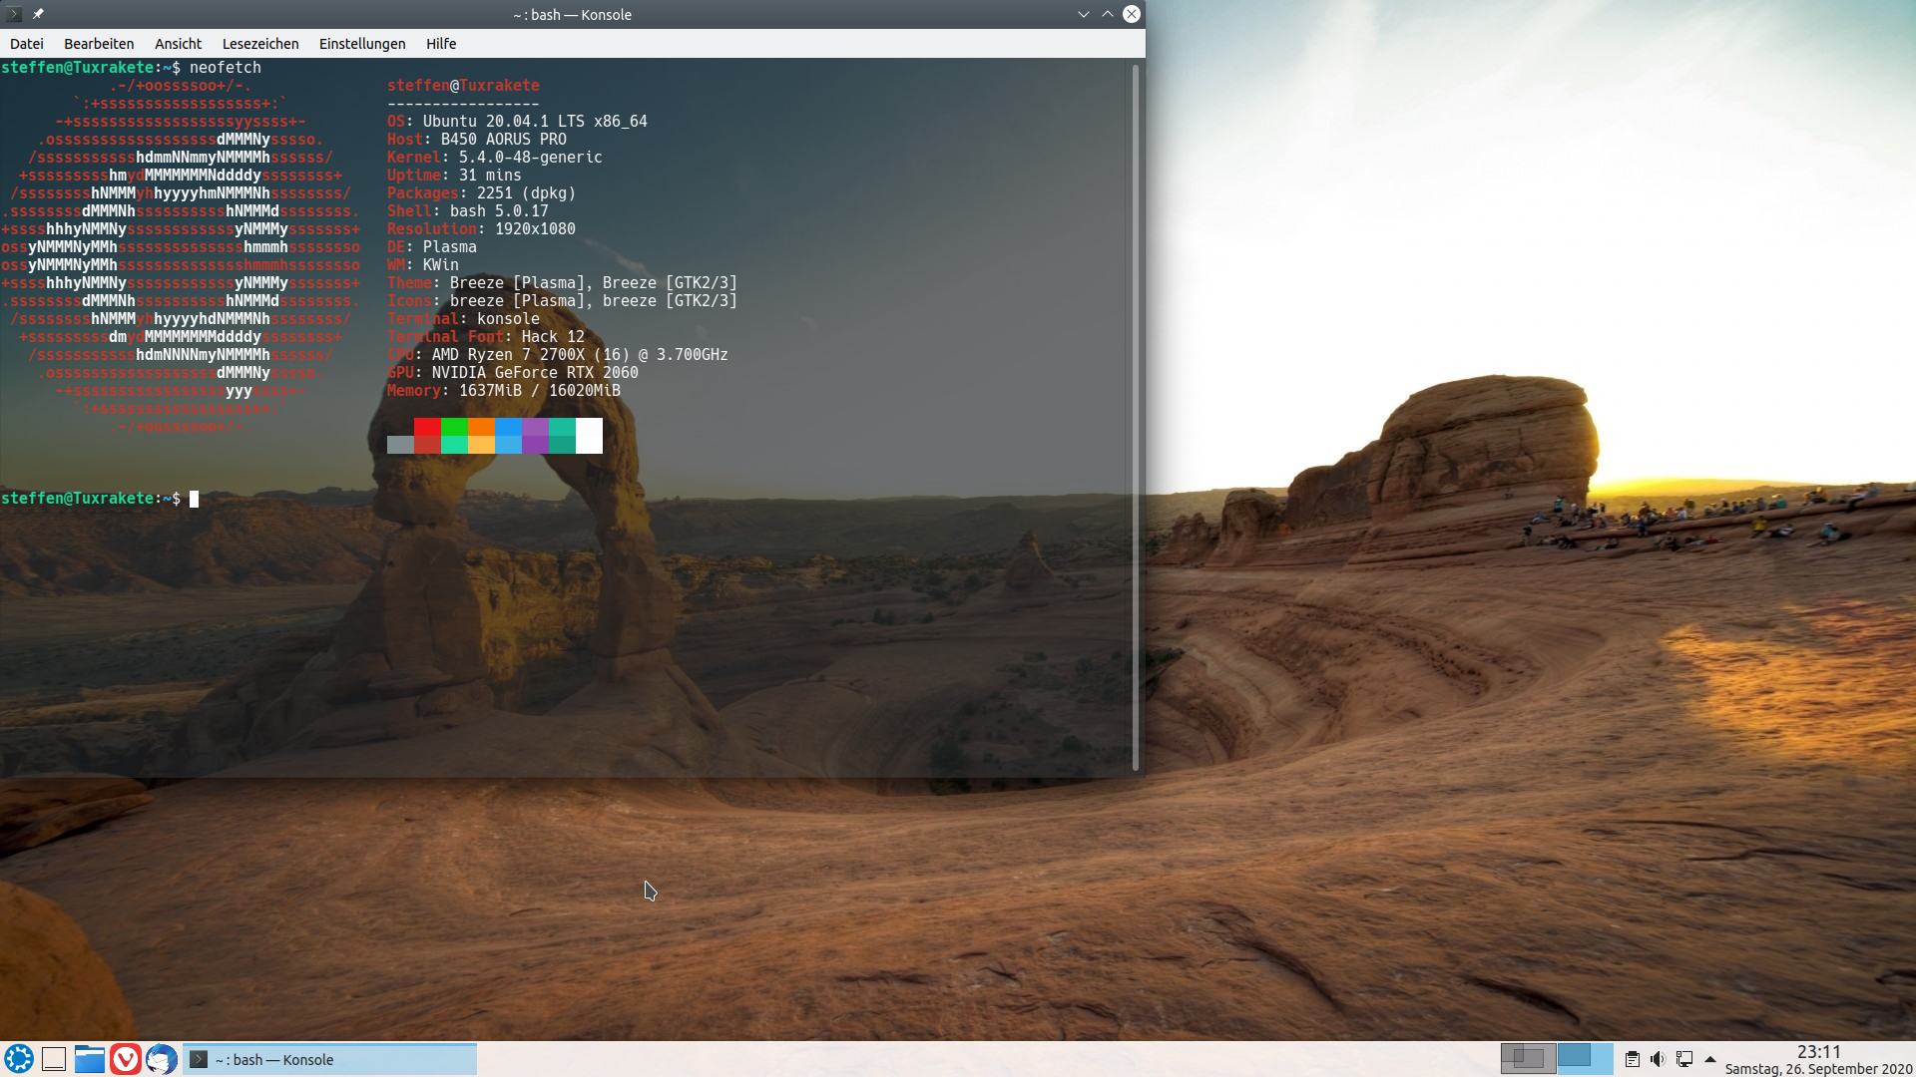Screen dimensions: 1916x1077
Task: Open the clipboard tray icon
Action: tap(1633, 1059)
